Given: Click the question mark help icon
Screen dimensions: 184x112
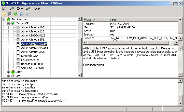Looking at the screenshot, I should (27, 14).
